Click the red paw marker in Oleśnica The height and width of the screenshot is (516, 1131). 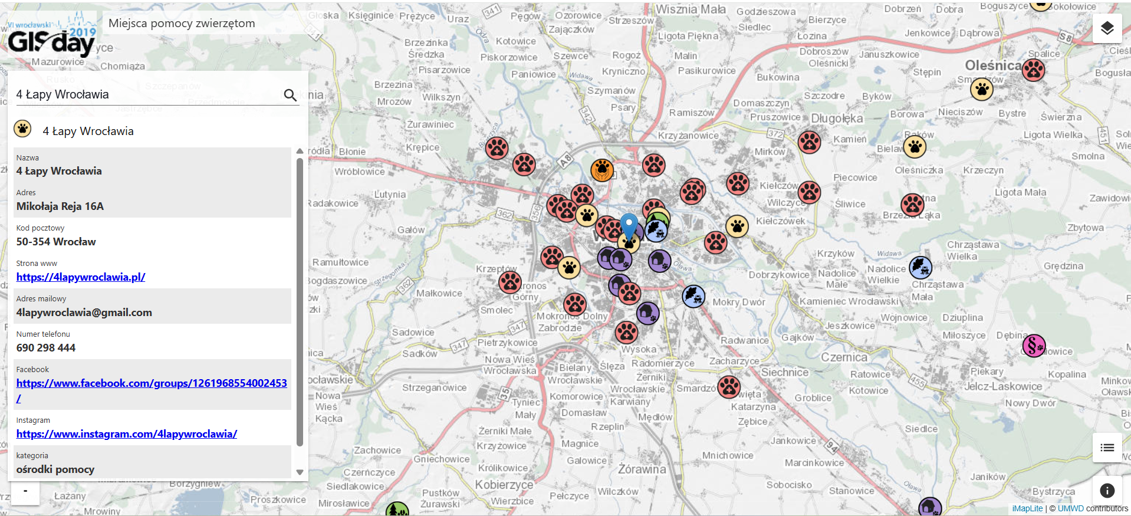coord(1033,70)
